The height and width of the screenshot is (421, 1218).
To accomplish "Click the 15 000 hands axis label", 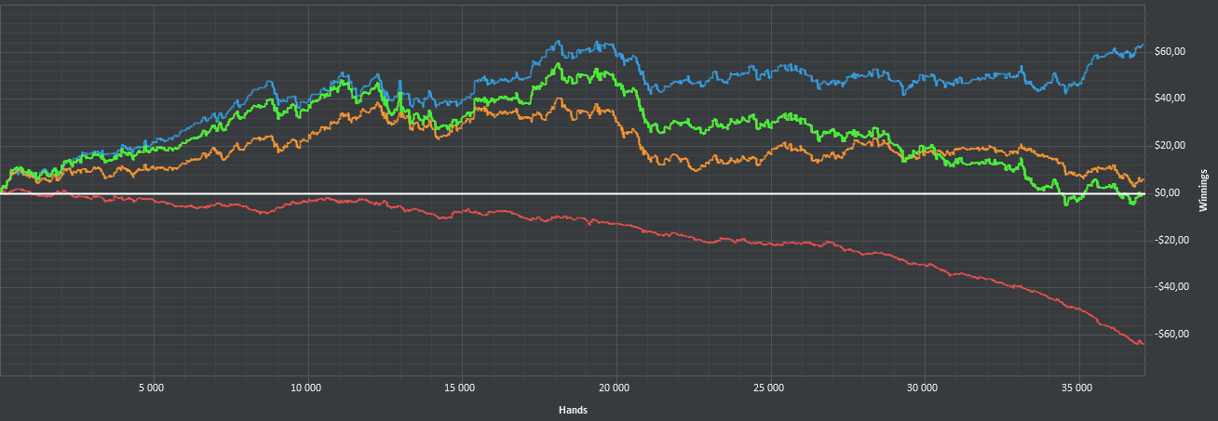I will coord(460,387).
